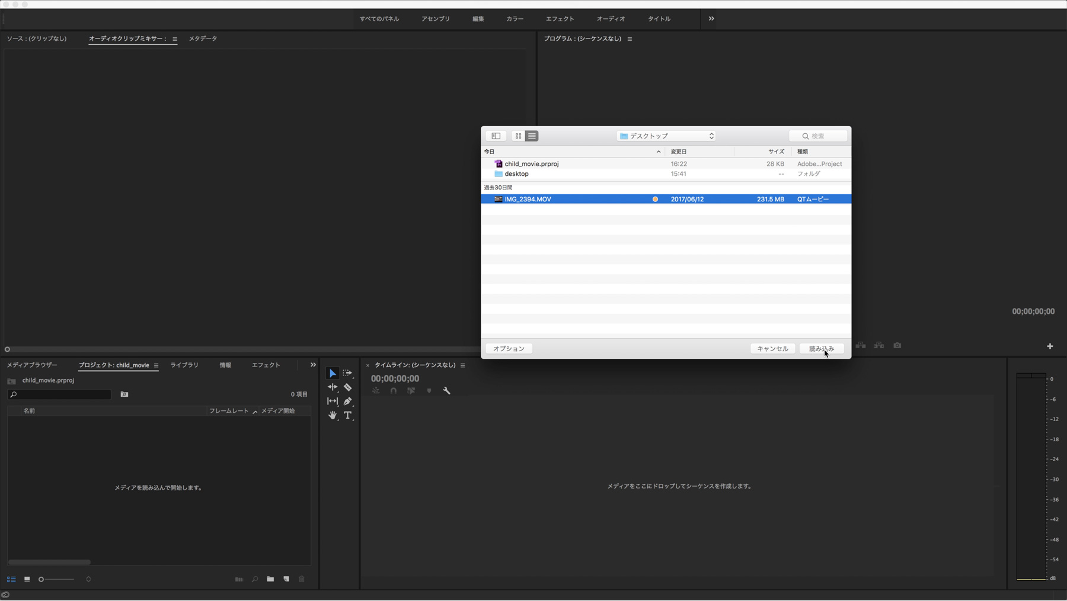Open the デスクトップ location dropdown
This screenshot has width=1067, height=601.
pyautogui.click(x=666, y=136)
